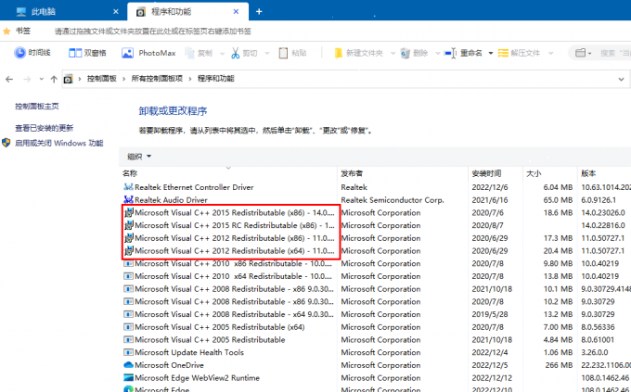Click Realtek Semiconductor Corp. publisher cell
The image size is (631, 392).
pos(393,200)
